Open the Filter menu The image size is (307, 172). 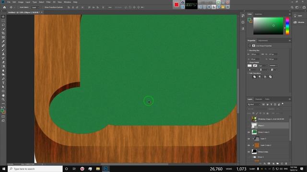pos(48,2)
